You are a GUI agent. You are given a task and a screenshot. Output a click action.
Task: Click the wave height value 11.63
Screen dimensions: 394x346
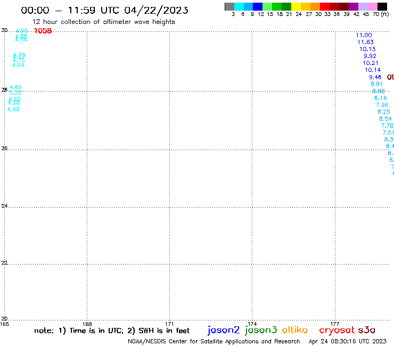pyautogui.click(x=366, y=42)
